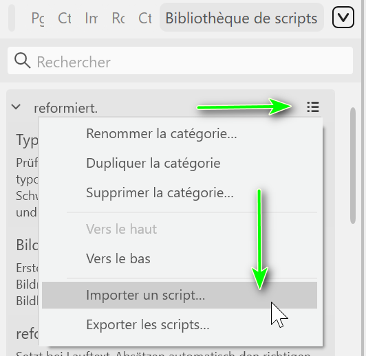The height and width of the screenshot is (356, 366).
Task: Select Exporter les scripts…
Action: point(180,324)
